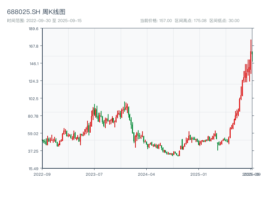
Task: Click the 189.6 y-axis label
Action: (x=34, y=29)
